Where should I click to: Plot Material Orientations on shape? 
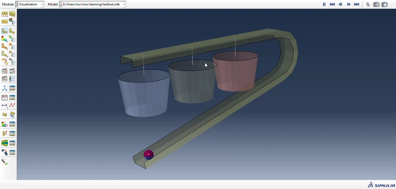(5, 54)
